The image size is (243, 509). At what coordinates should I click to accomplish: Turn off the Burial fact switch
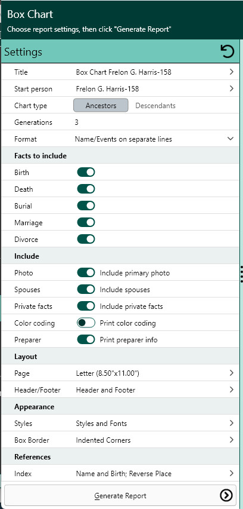point(86,206)
